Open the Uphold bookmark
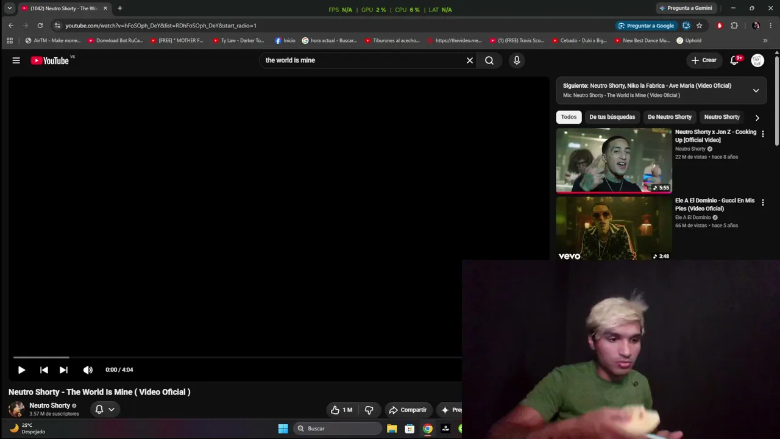Image resolution: width=780 pixels, height=439 pixels. pos(689,41)
